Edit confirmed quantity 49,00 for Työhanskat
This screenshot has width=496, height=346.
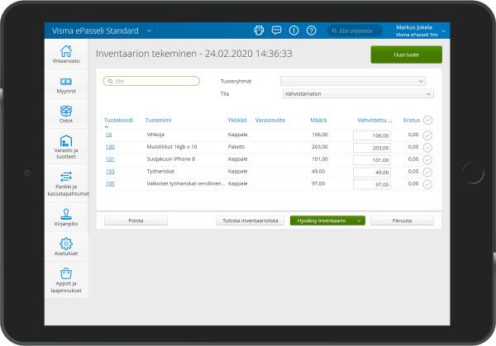372,173
